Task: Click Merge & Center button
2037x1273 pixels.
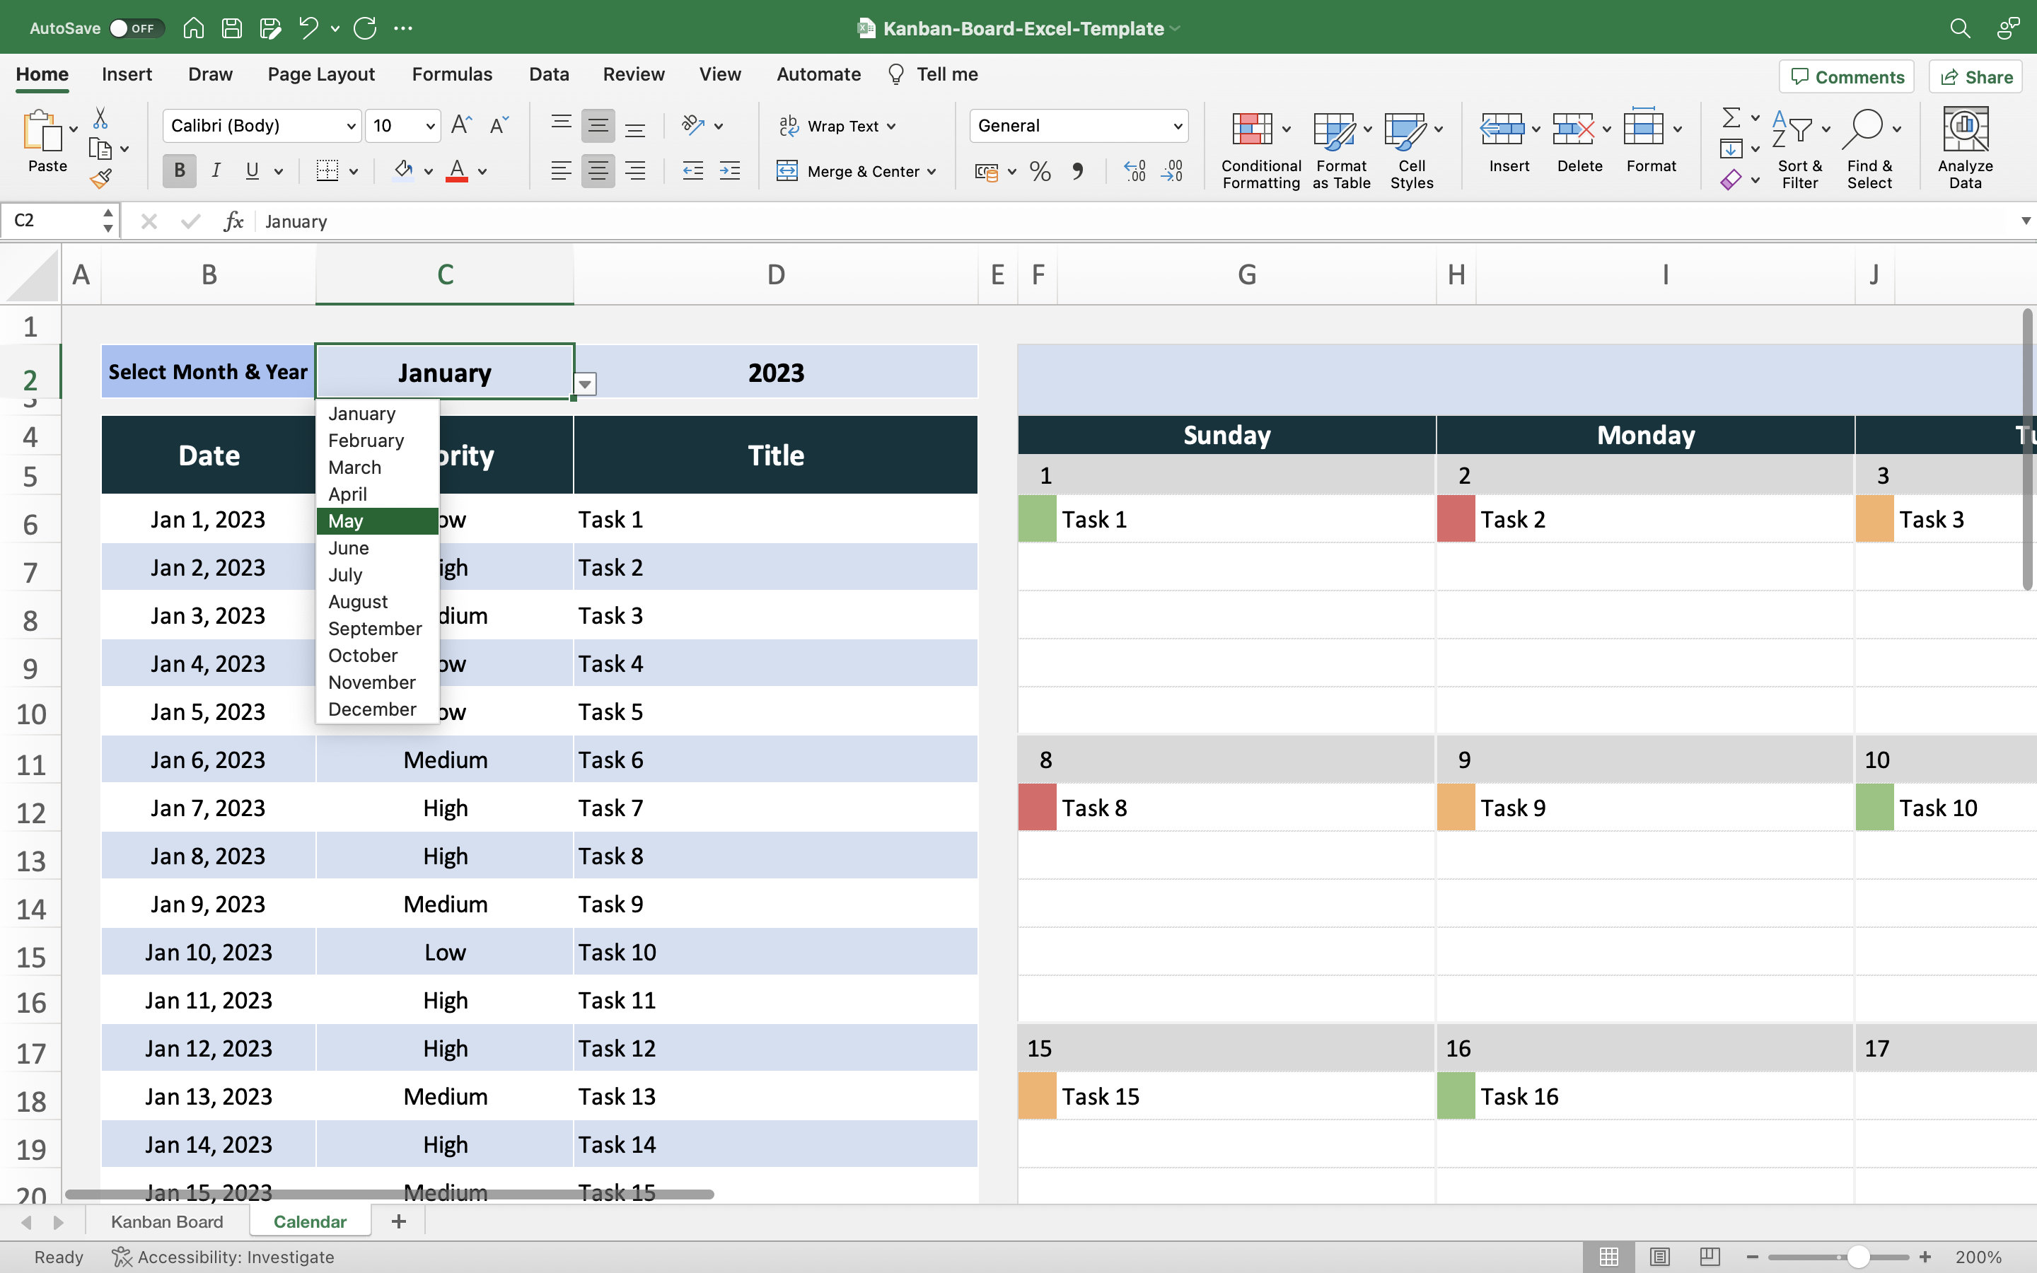Action: tap(856, 171)
